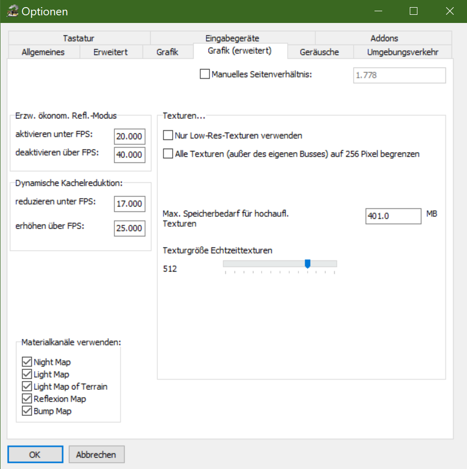Open the Geräusche tab
The image size is (467, 469).
(x=319, y=52)
